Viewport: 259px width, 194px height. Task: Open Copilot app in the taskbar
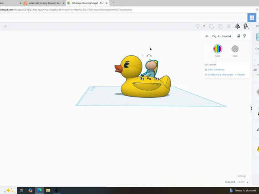(x=30, y=190)
